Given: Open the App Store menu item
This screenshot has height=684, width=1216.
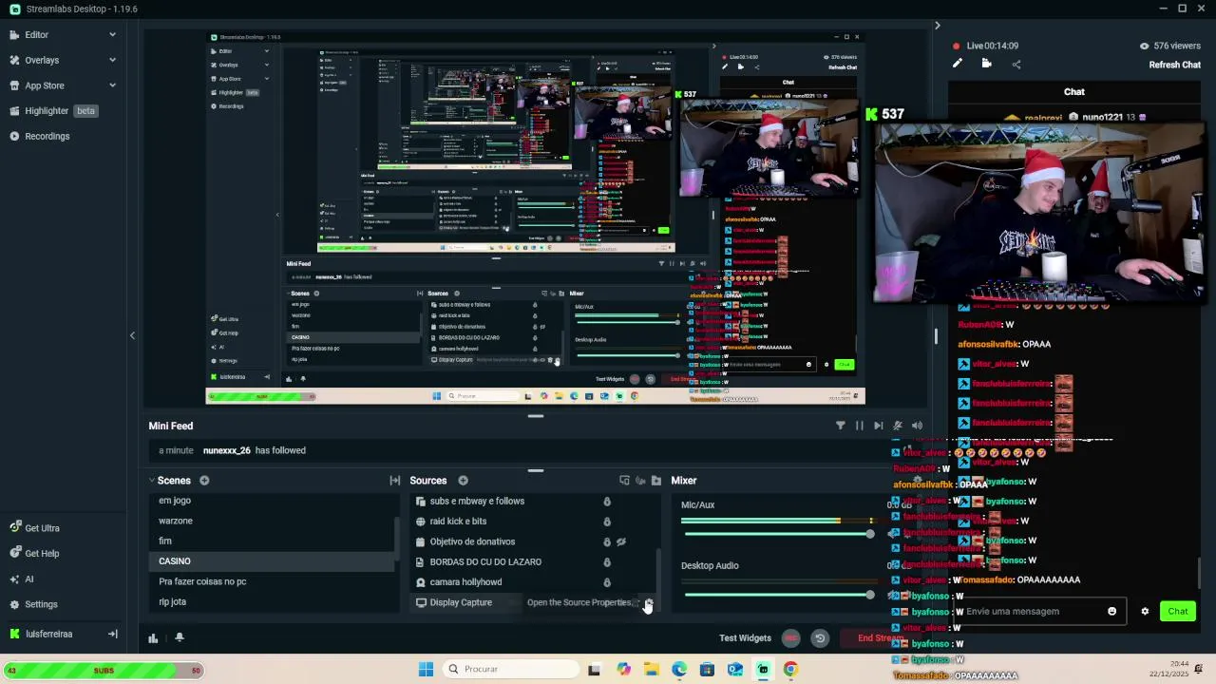Looking at the screenshot, I should click(45, 85).
